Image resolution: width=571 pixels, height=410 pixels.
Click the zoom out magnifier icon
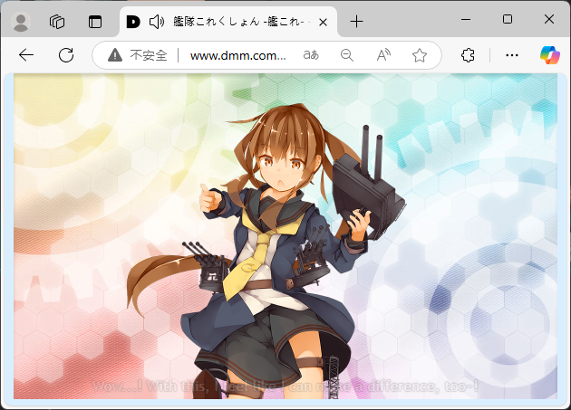346,55
